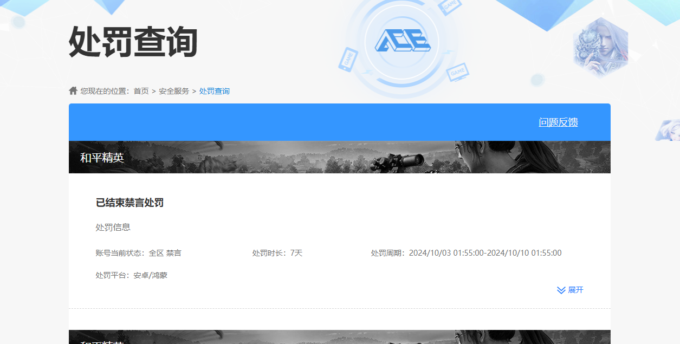Open 安全服务 in the breadcrumb
680x344 pixels.
click(174, 91)
